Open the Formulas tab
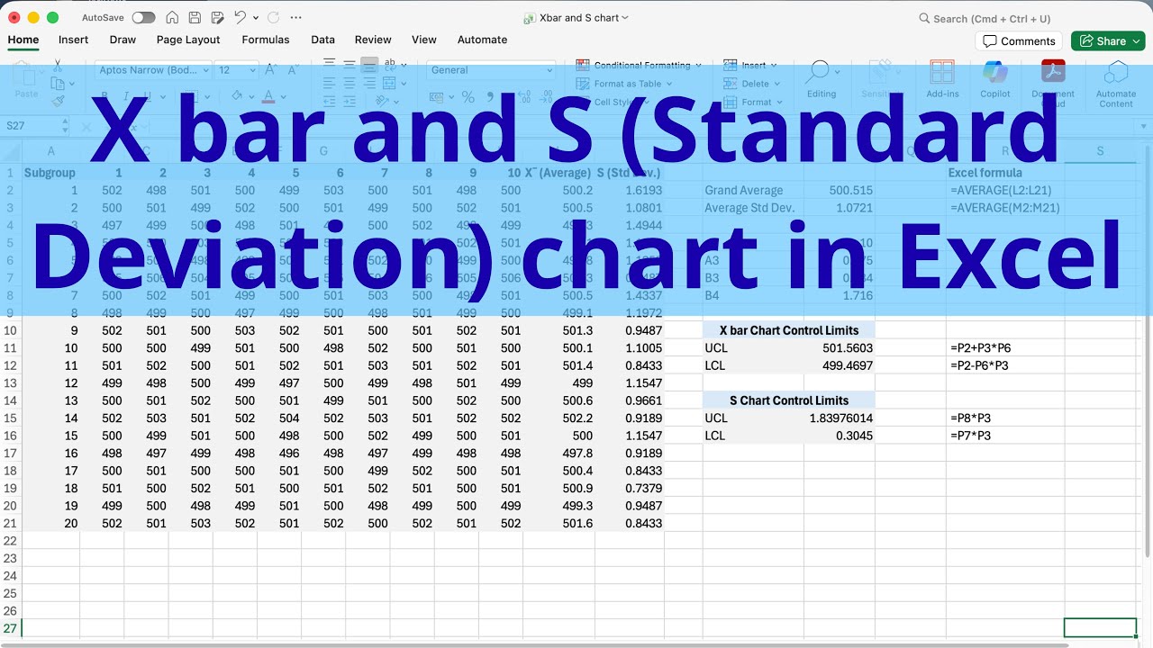 tap(266, 40)
